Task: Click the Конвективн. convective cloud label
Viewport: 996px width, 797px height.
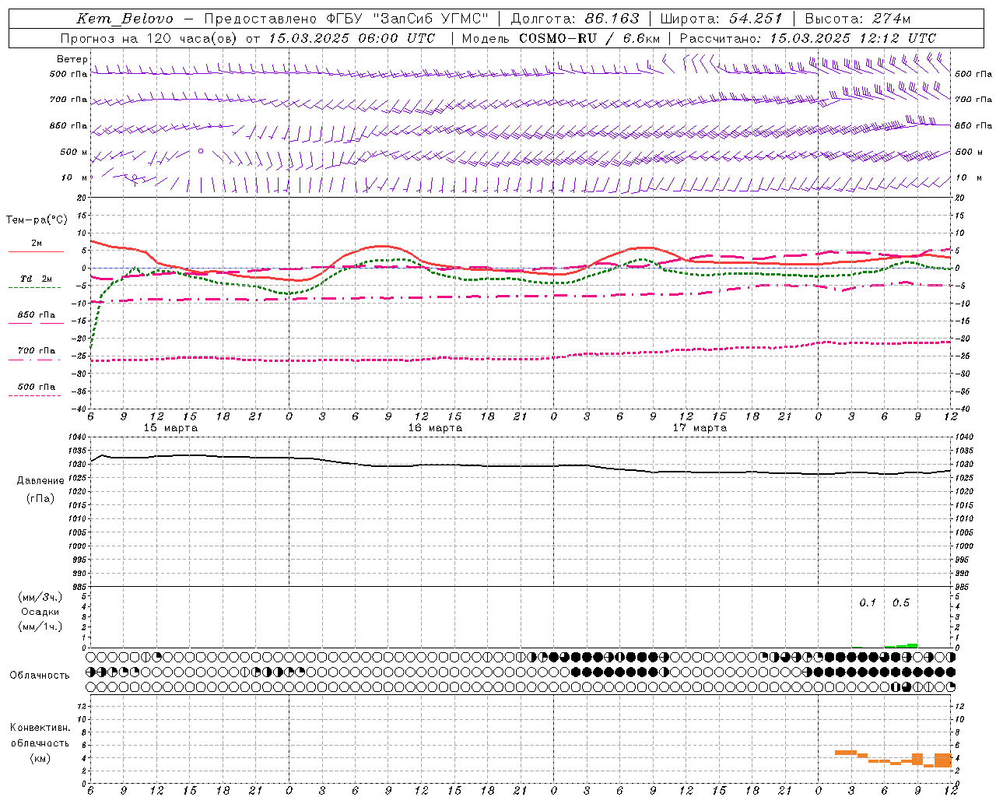Action: pos(40,728)
